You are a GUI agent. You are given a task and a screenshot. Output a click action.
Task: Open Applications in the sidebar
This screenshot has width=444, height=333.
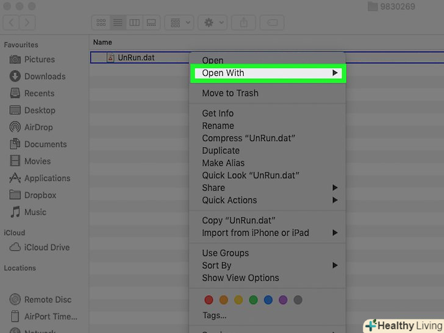click(40, 178)
